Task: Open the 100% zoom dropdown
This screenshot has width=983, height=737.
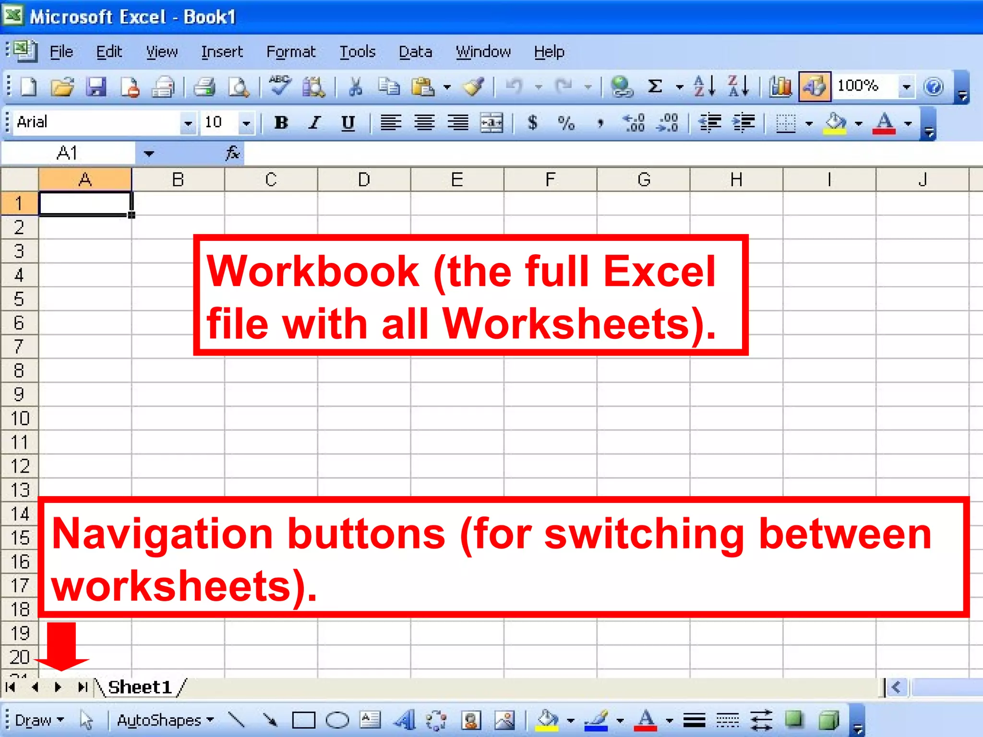Action: [x=906, y=87]
